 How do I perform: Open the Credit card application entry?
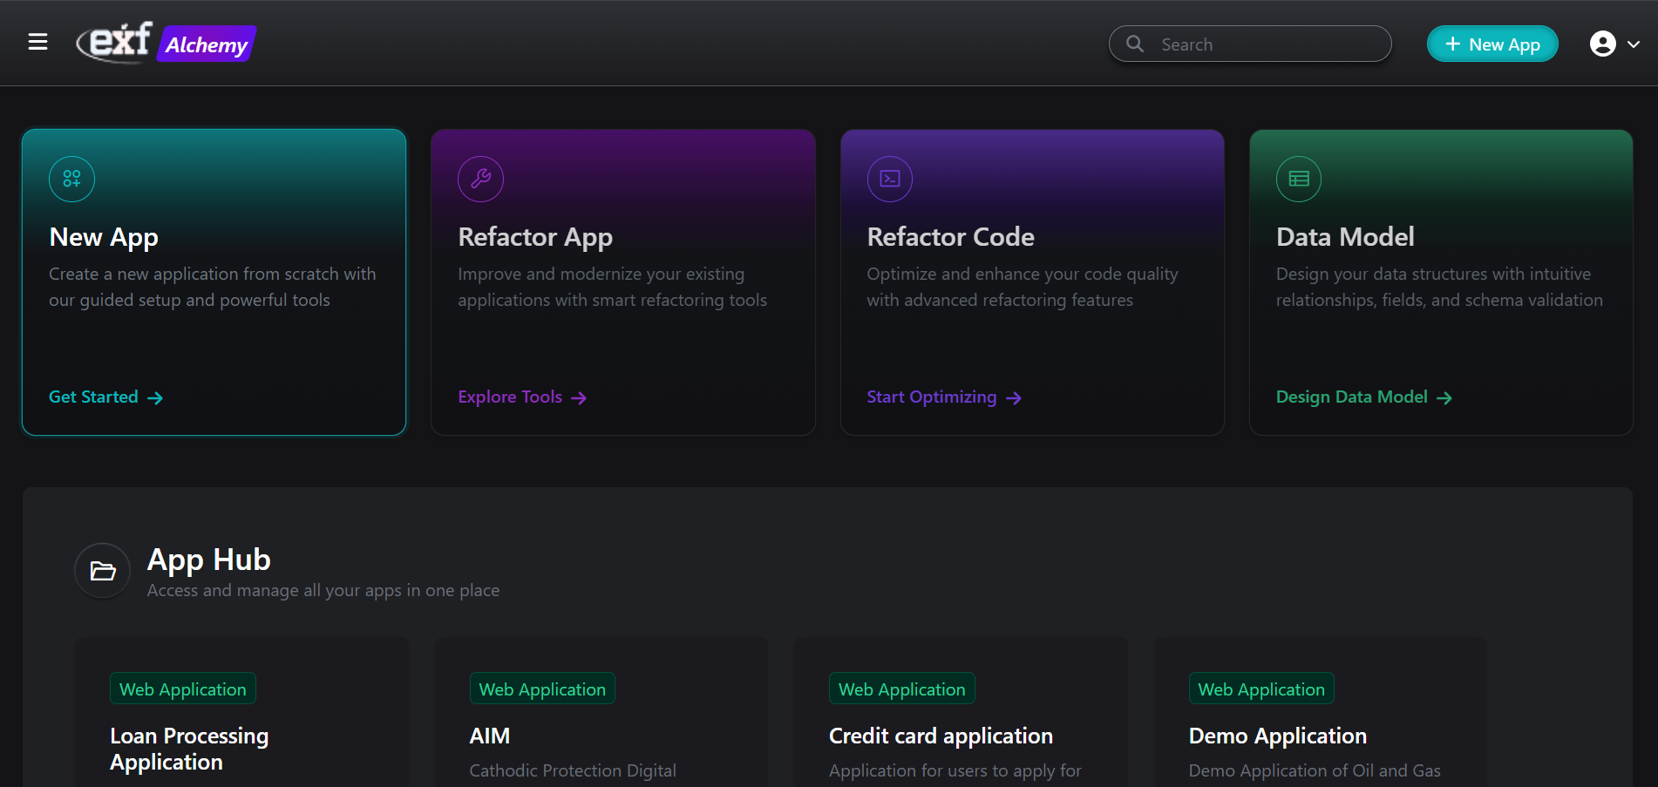[941, 736]
